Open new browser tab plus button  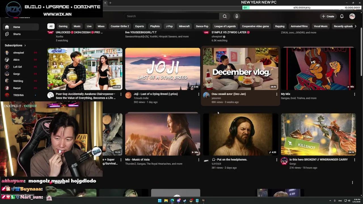[x=110, y=3]
